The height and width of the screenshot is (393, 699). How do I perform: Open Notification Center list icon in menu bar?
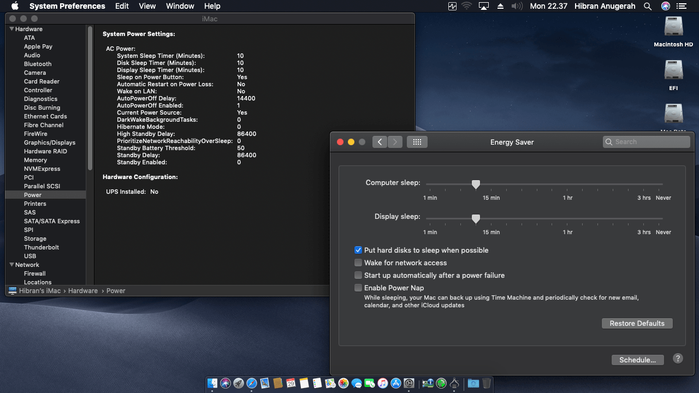tap(681, 6)
